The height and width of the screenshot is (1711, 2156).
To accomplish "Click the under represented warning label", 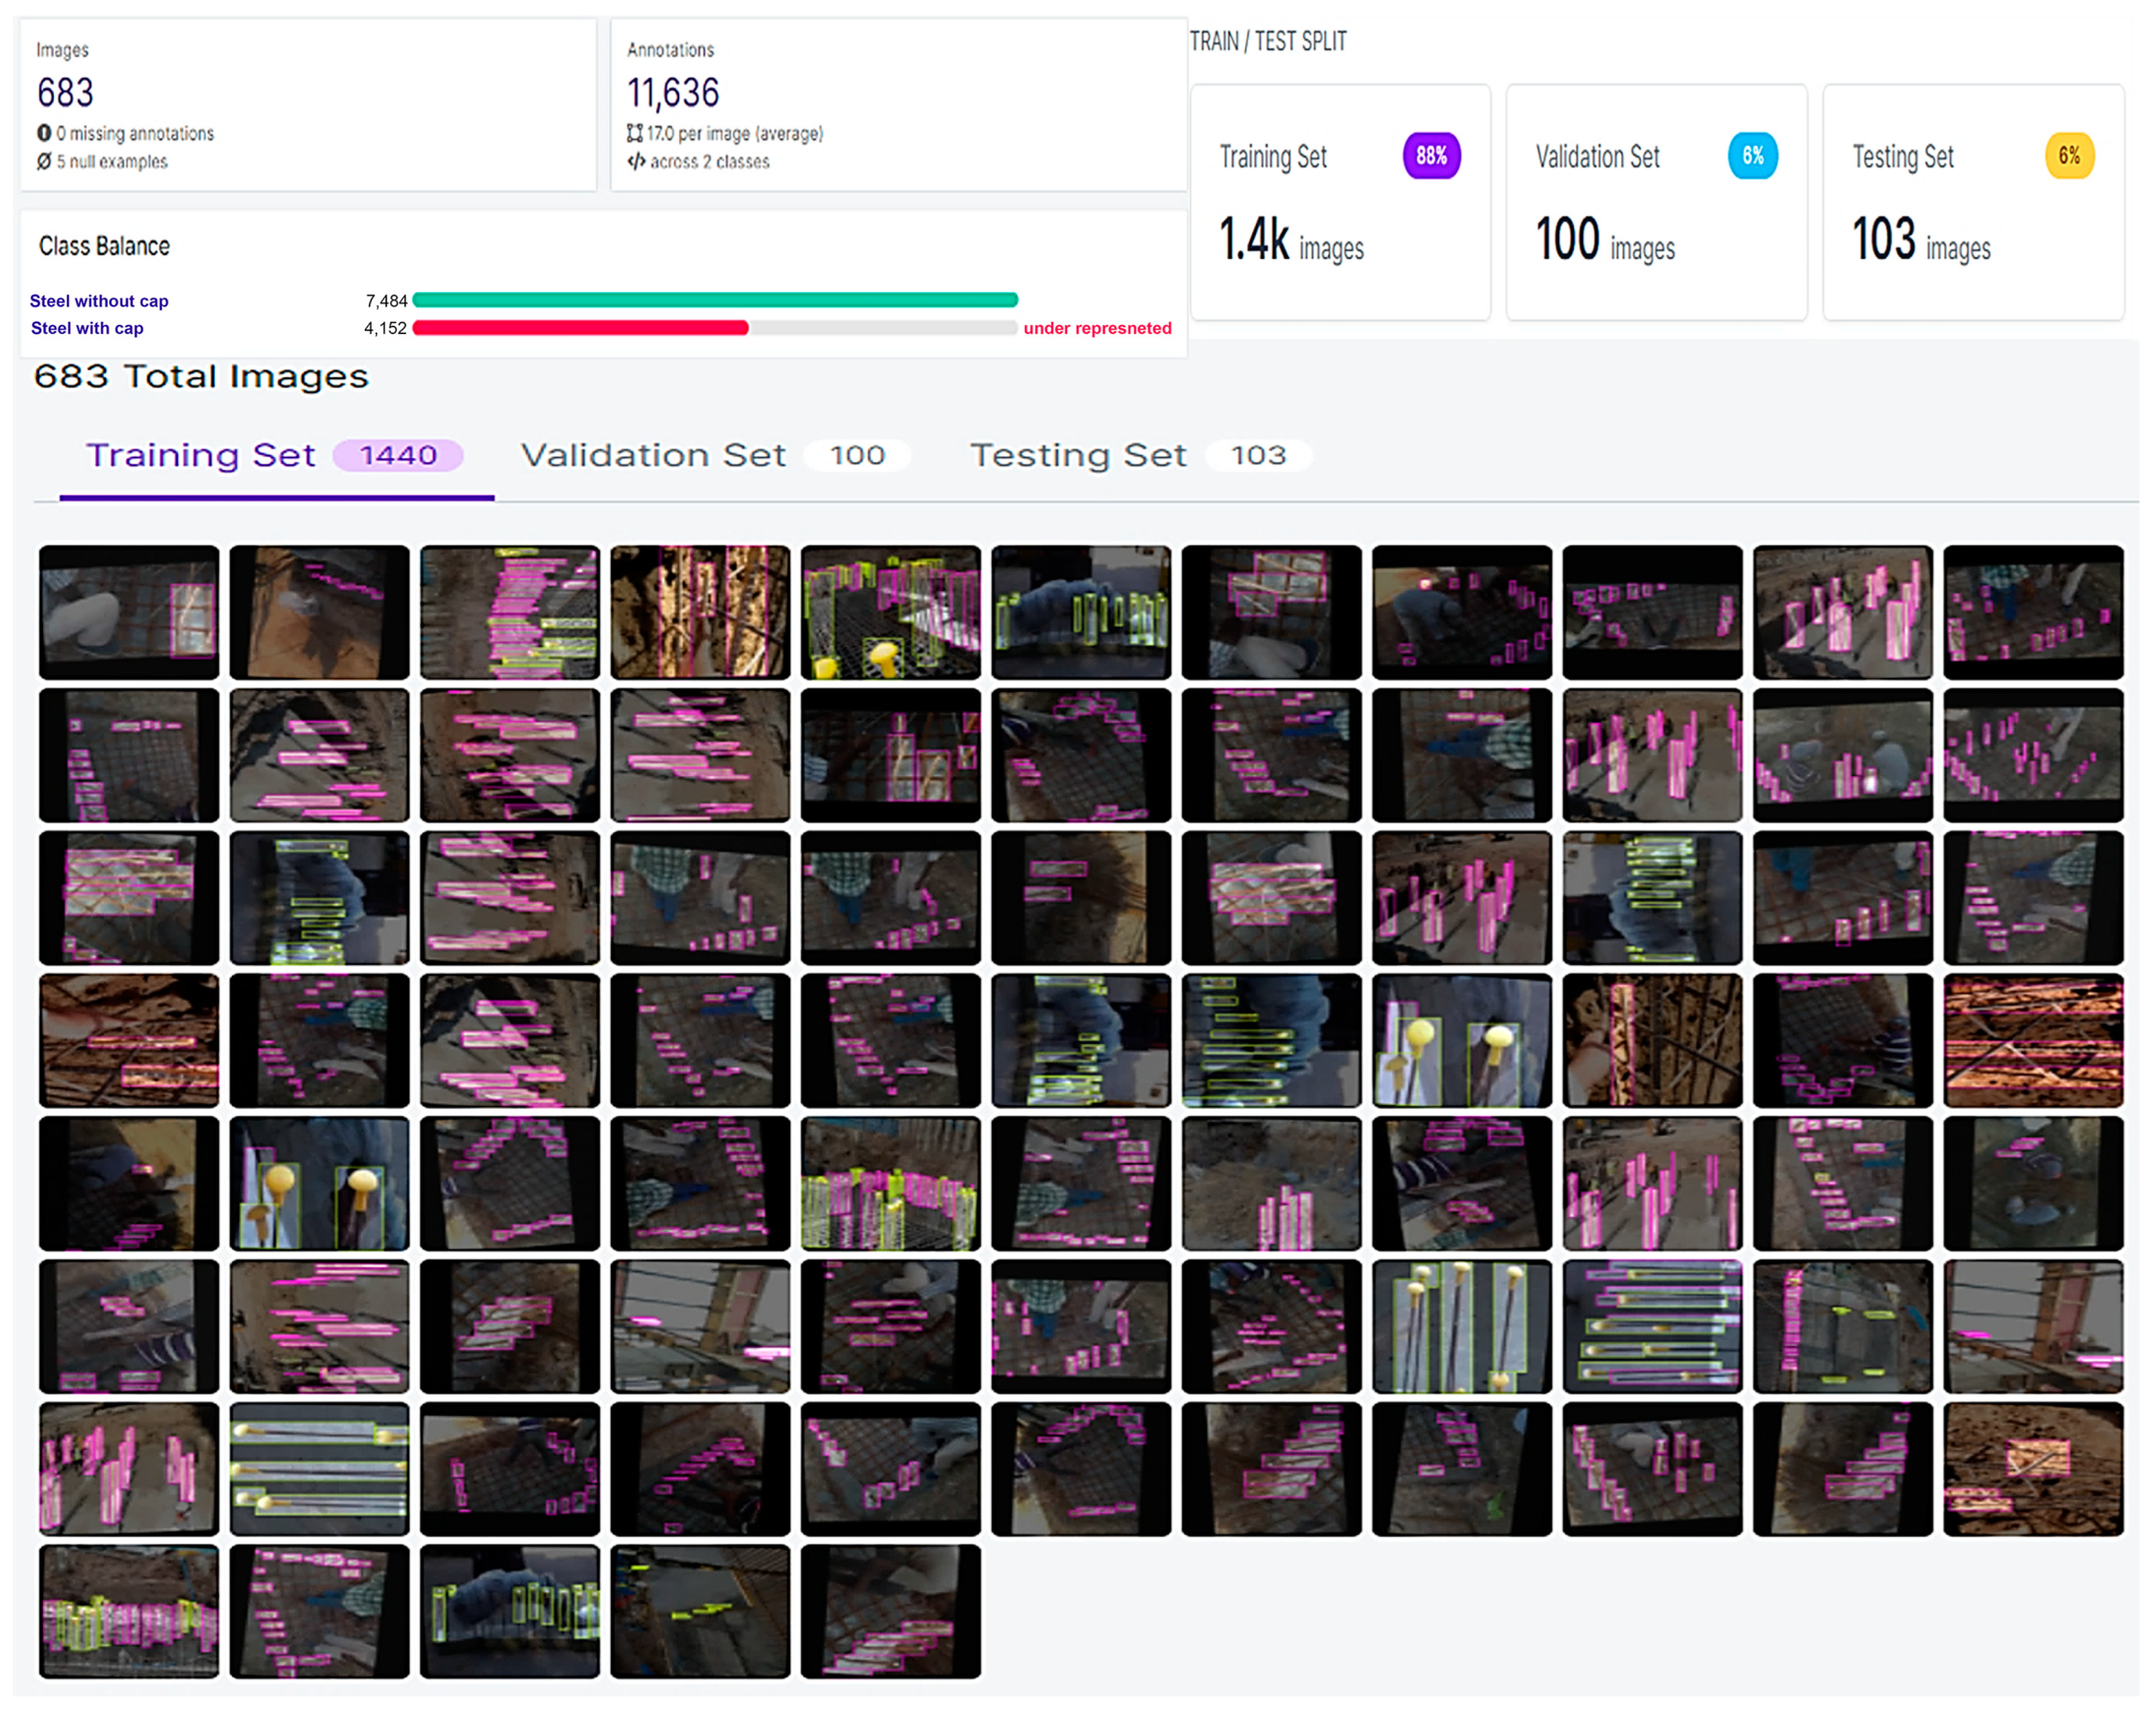I will [1097, 328].
